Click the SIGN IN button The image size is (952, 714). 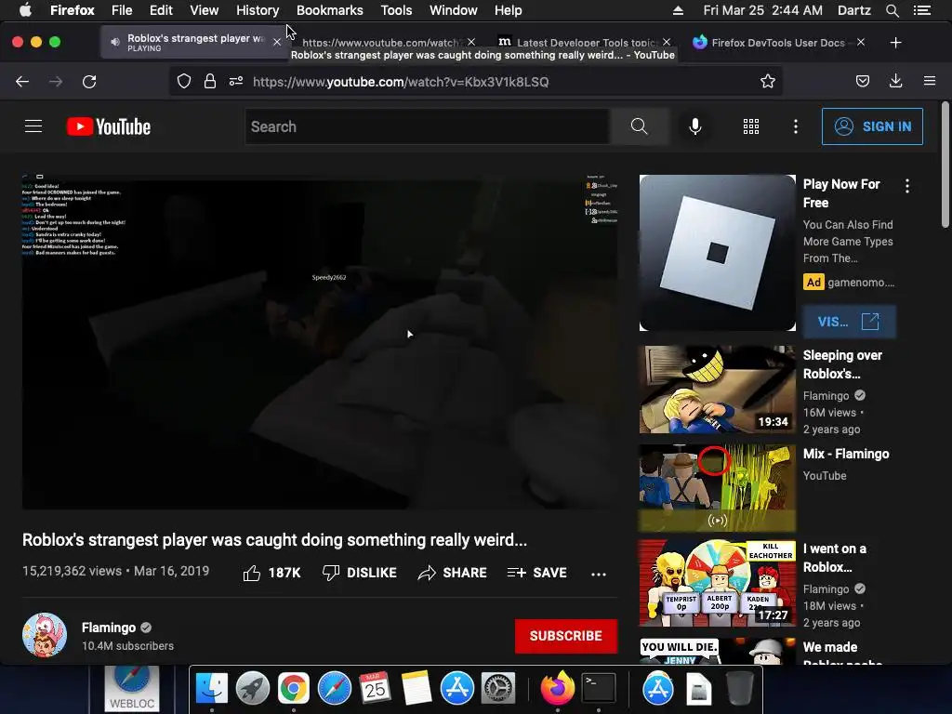pyautogui.click(x=872, y=126)
